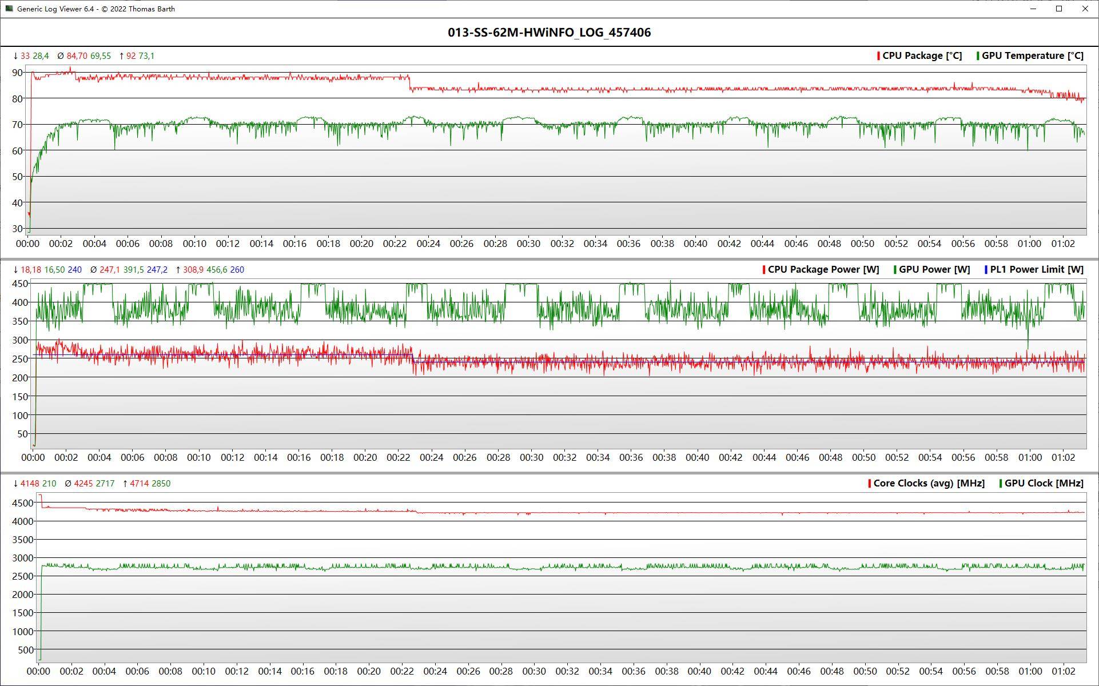Image resolution: width=1099 pixels, height=686 pixels.
Task: Select the CPU Package Power legend entry
Action: coord(823,270)
